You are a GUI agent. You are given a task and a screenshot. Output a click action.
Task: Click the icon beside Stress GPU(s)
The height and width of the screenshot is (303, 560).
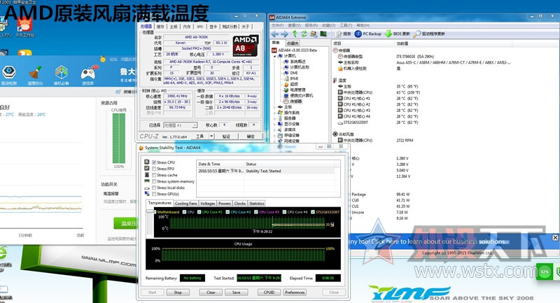pyautogui.click(x=147, y=194)
